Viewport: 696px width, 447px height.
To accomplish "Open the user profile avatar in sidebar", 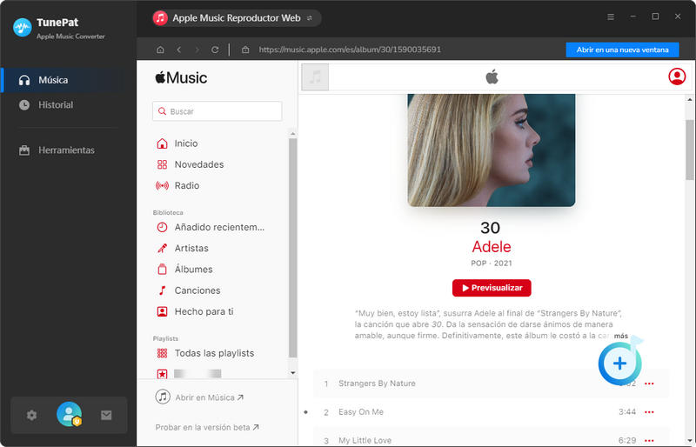I will [x=69, y=415].
